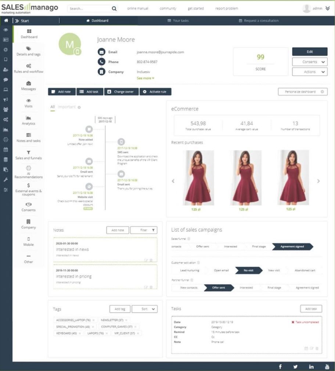Open AI Recommendations sidebar item
Viewport: 335px width, 371px height.
(x=29, y=172)
